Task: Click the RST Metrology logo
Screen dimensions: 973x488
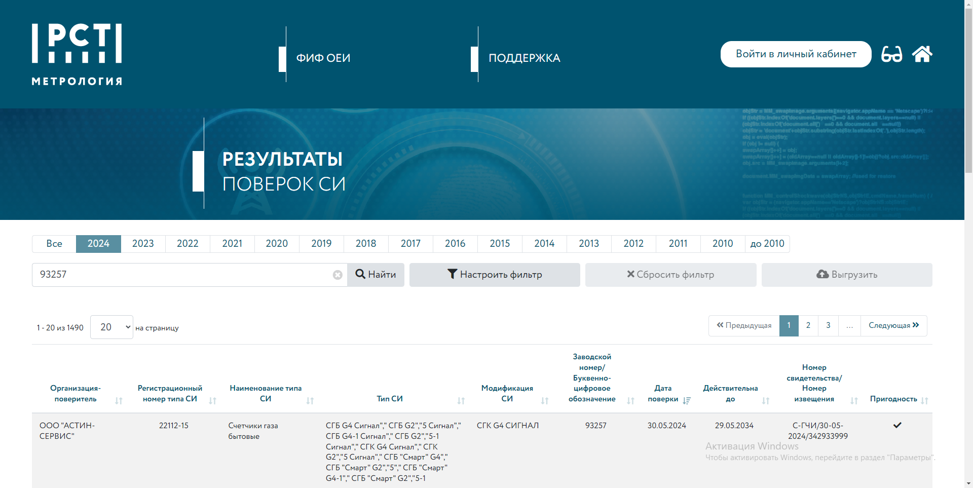Action: (x=77, y=54)
